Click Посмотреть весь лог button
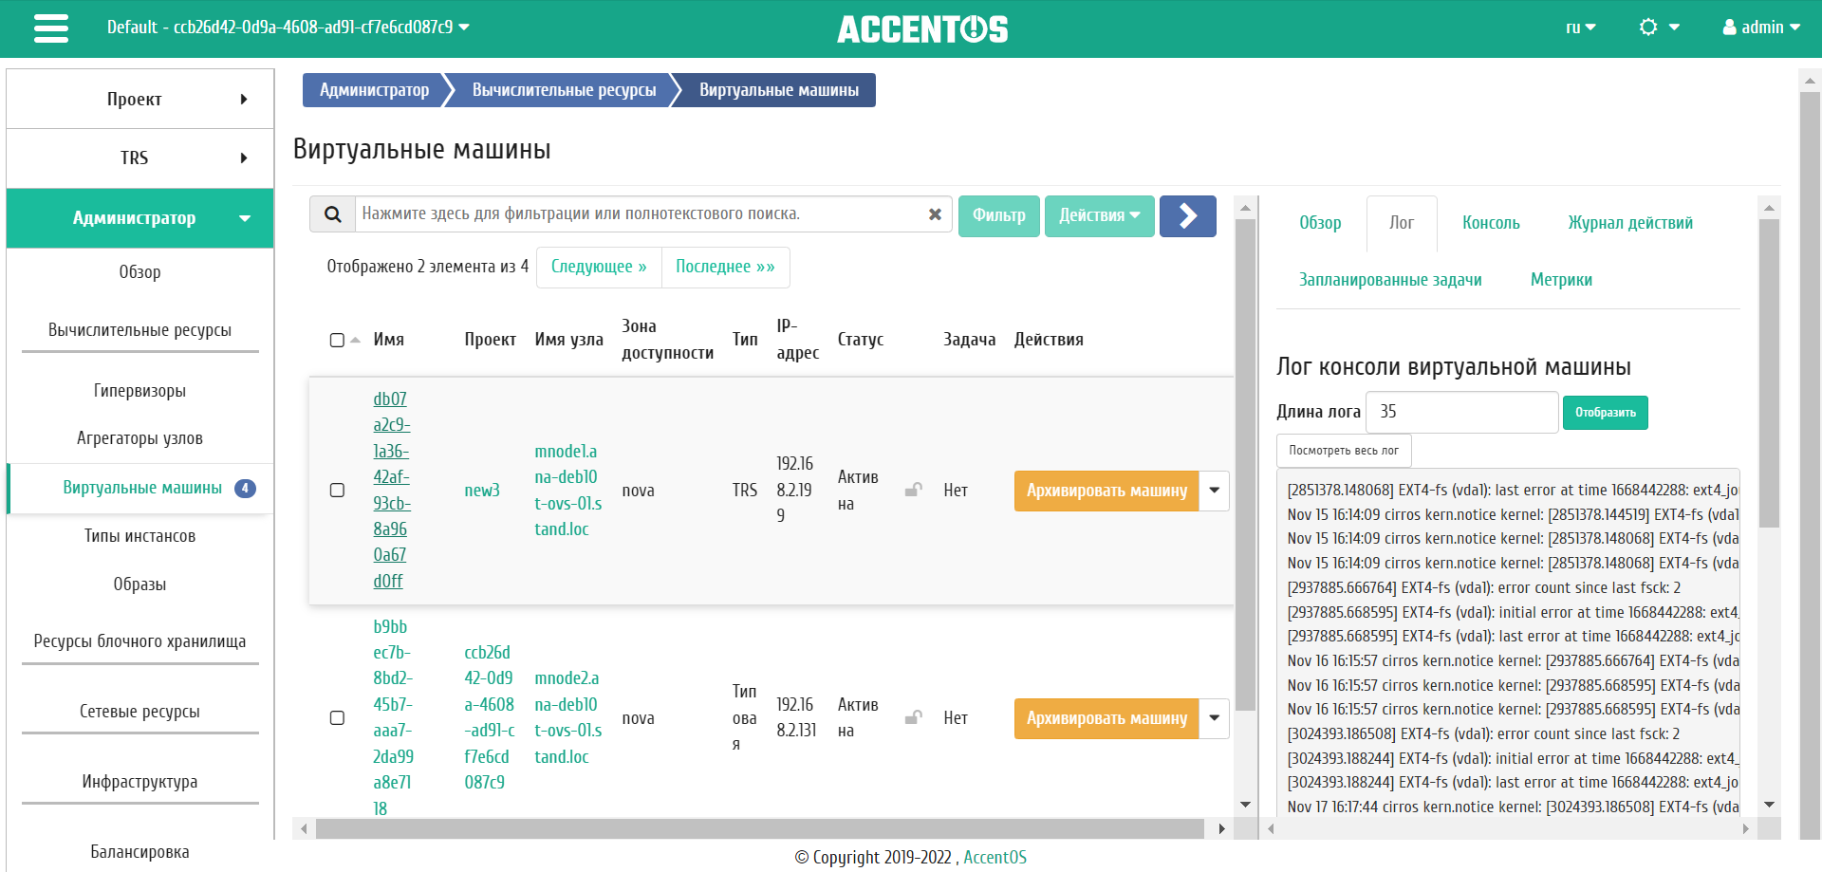 pyautogui.click(x=1344, y=451)
